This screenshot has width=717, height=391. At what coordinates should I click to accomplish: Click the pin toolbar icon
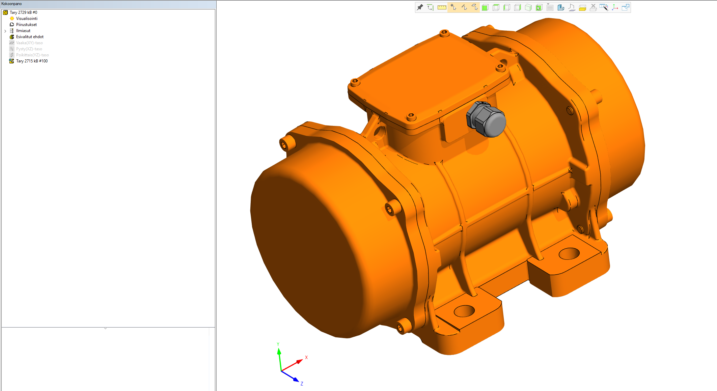tap(420, 7)
